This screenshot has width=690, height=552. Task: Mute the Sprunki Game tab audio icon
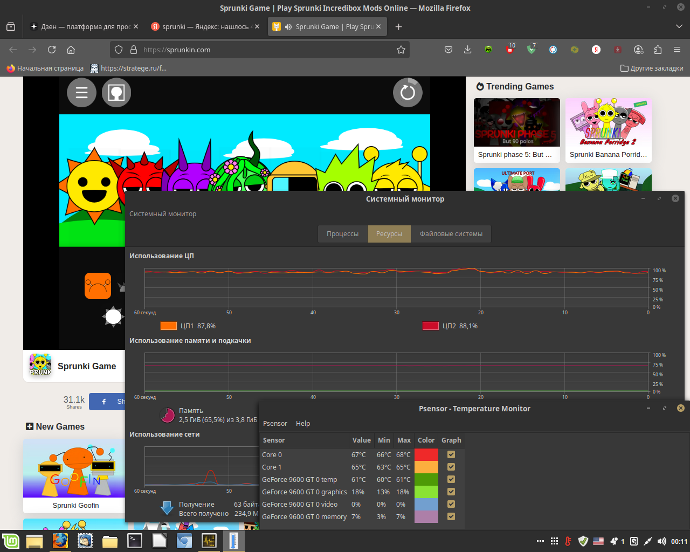288,26
